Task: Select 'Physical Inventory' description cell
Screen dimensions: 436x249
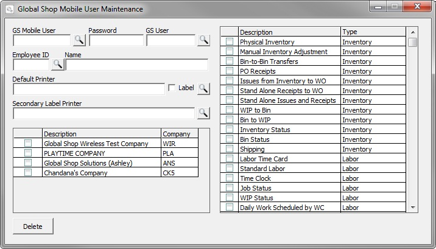Action: (x=289, y=41)
